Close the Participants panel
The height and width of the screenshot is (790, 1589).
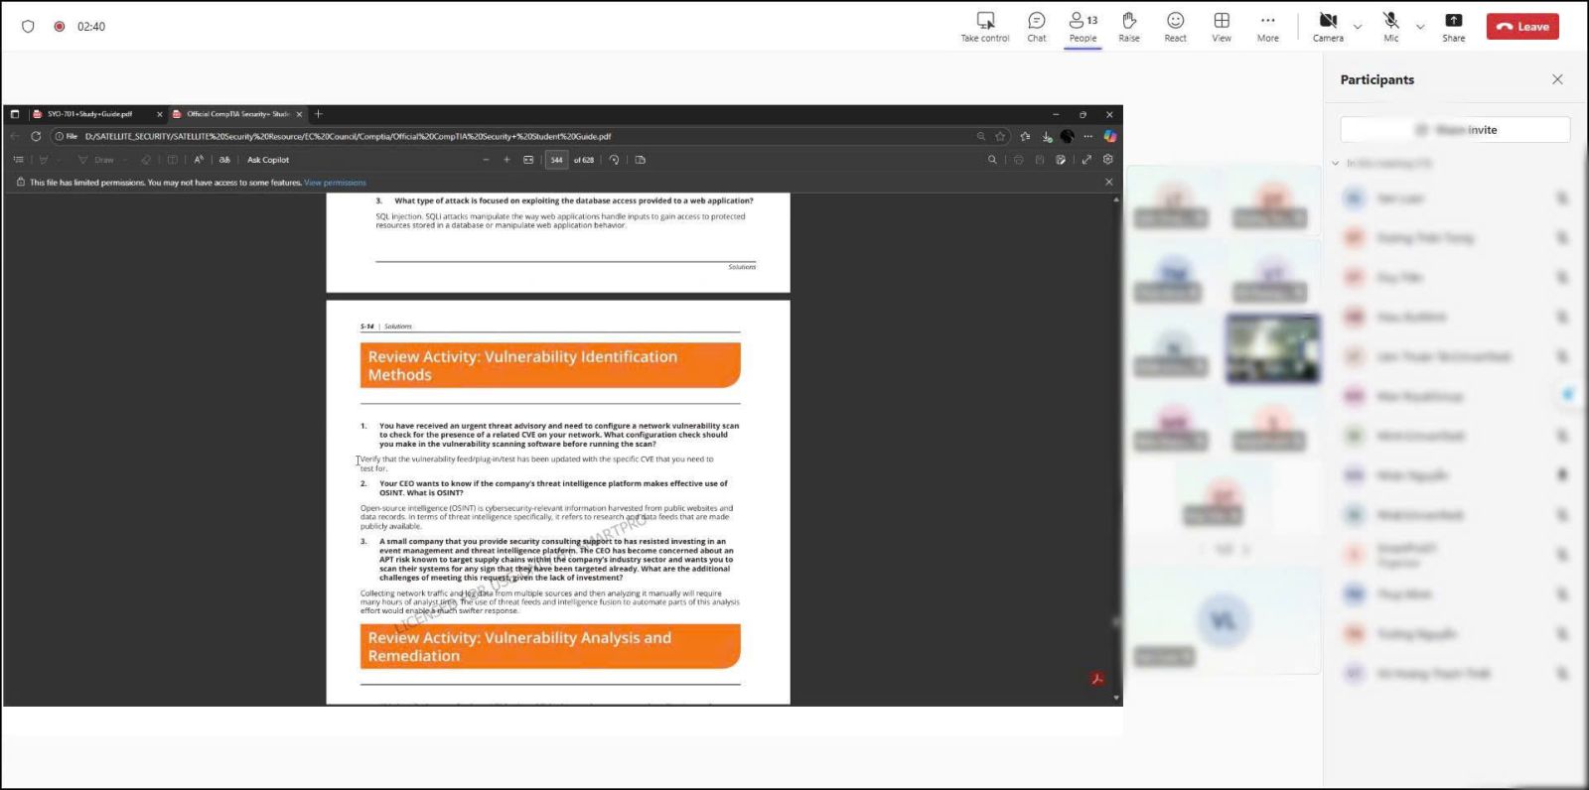click(1557, 79)
